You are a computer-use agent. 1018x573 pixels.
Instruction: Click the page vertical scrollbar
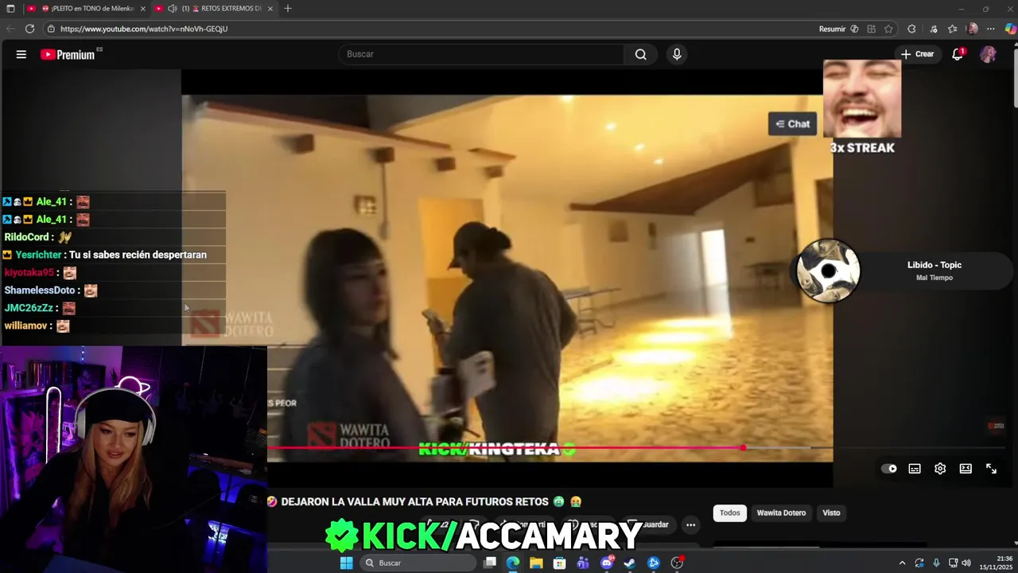click(1015, 77)
